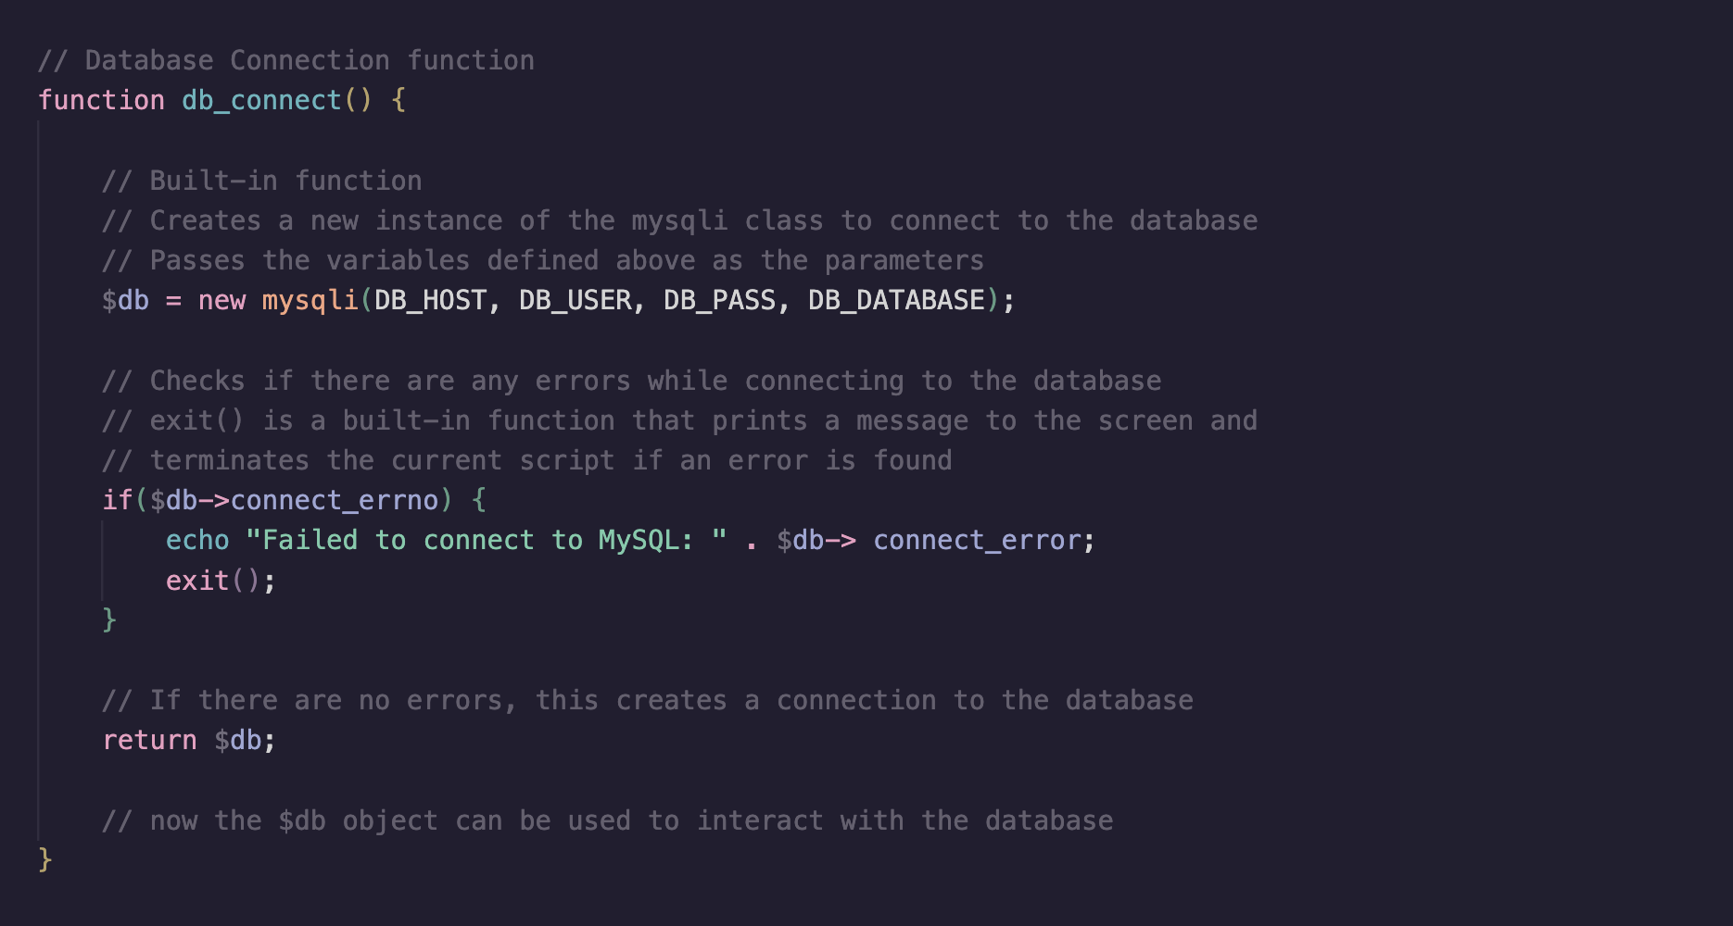
Task: Click the DB_HOST constant
Action: click(430, 300)
